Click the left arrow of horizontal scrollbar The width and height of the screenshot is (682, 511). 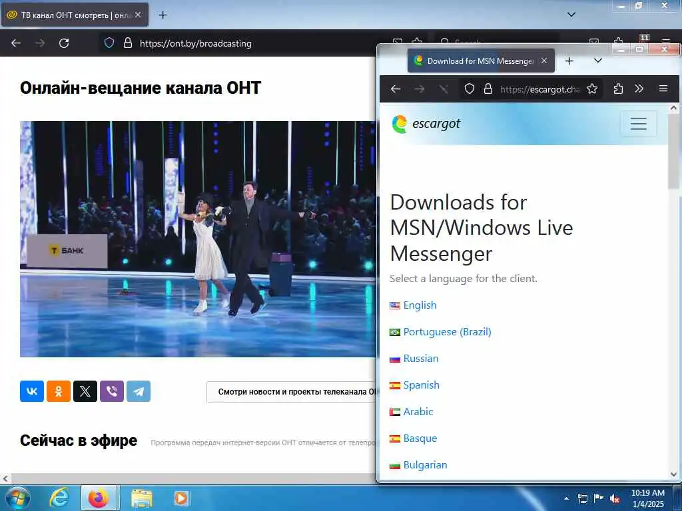pyautogui.click(x=5, y=478)
